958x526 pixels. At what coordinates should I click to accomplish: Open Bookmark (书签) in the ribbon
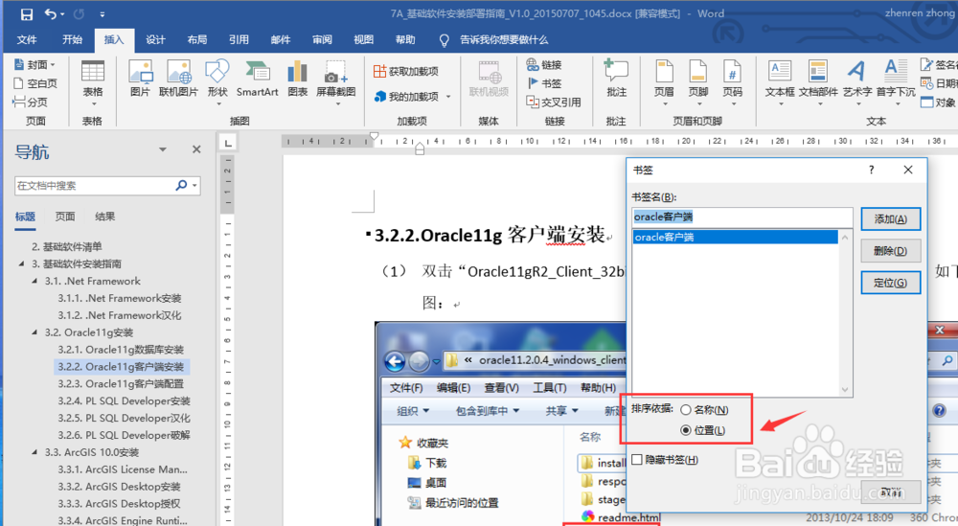[544, 83]
